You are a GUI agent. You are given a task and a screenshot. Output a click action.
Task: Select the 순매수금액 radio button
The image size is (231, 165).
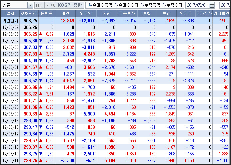coord(89,5)
